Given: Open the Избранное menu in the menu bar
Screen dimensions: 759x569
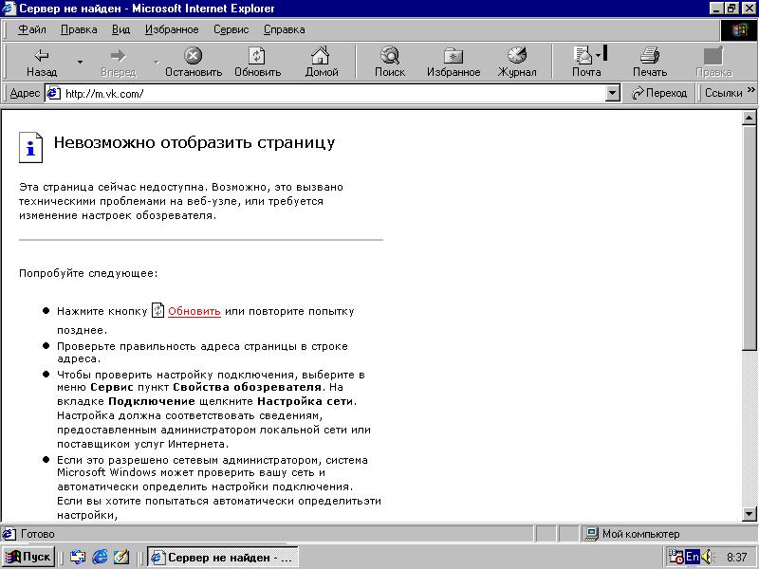Looking at the screenshot, I should pos(172,29).
